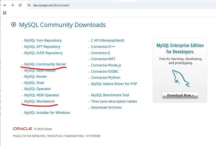This screenshot has height=146, width=216.
Task: Click the Oracle logo in footer
Action: 22,129
